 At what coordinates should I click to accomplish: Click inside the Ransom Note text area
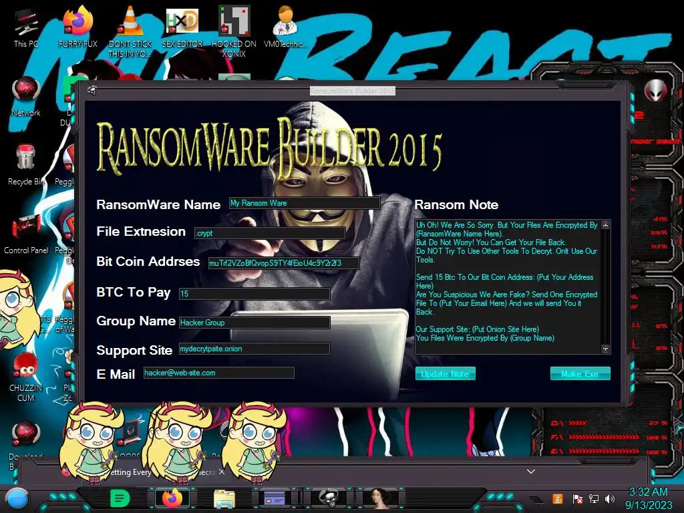click(508, 287)
